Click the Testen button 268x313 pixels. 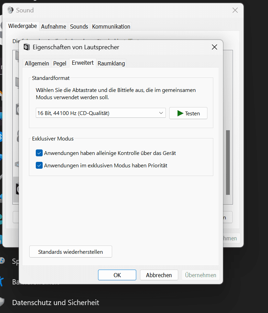188,113
